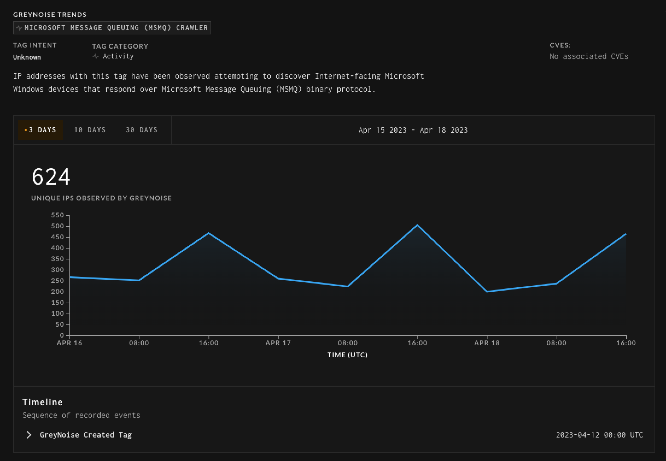The width and height of the screenshot is (666, 461).
Task: Click the GreyNoise Trends heading
Action: 50,14
